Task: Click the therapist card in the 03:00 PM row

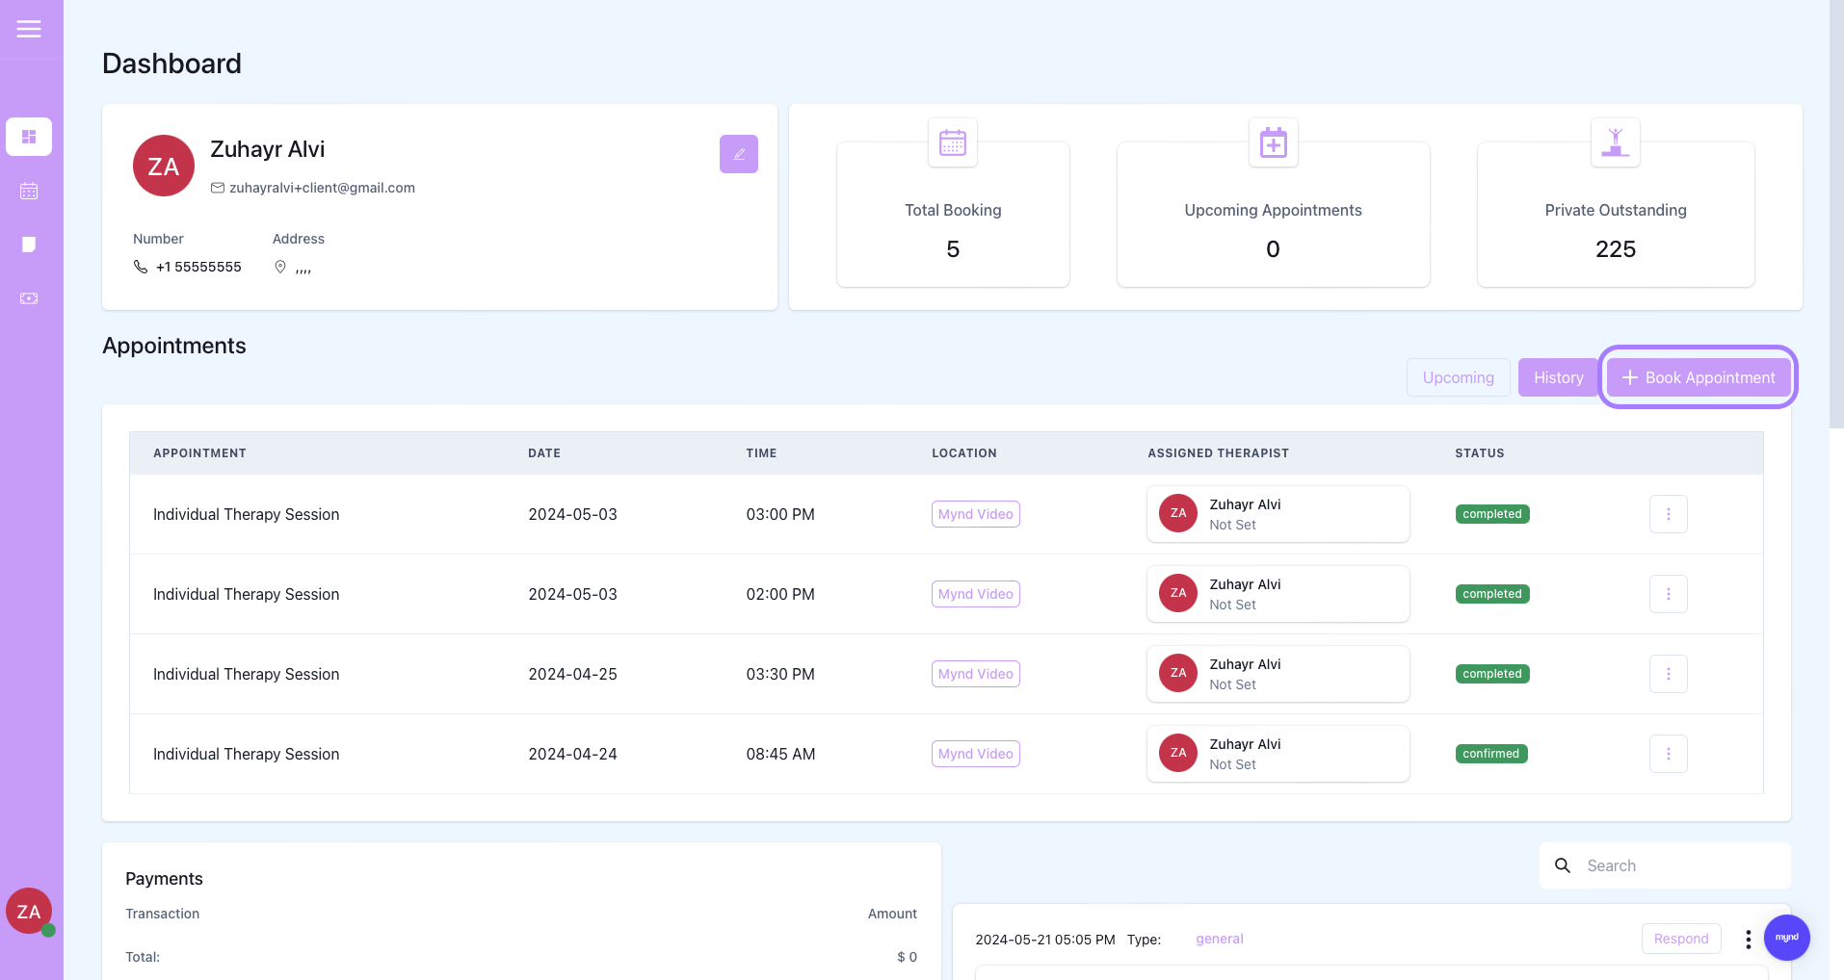Action: [1278, 514]
